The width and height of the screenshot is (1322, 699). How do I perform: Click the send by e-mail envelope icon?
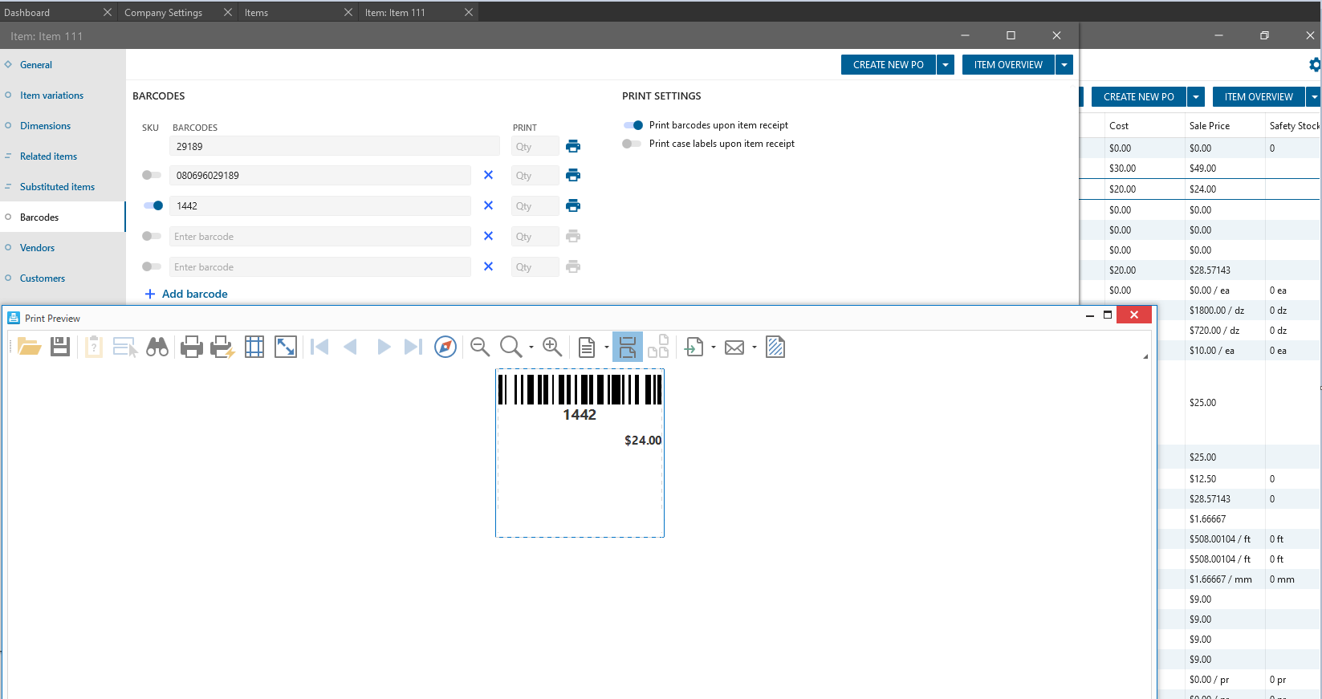point(734,347)
